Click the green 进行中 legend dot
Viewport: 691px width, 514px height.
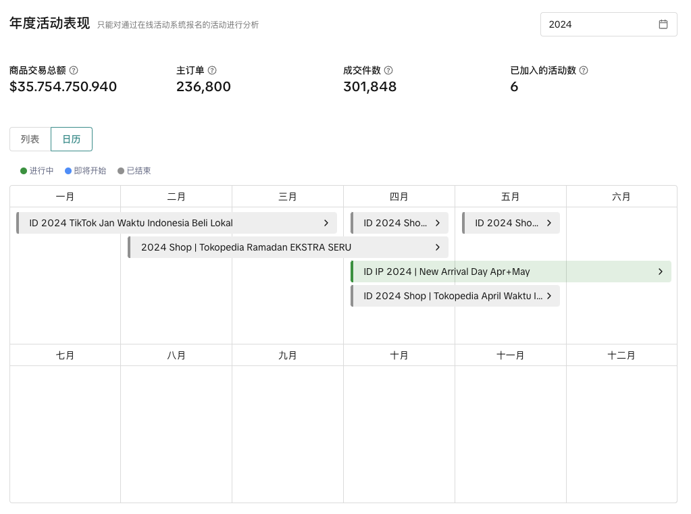(x=24, y=171)
